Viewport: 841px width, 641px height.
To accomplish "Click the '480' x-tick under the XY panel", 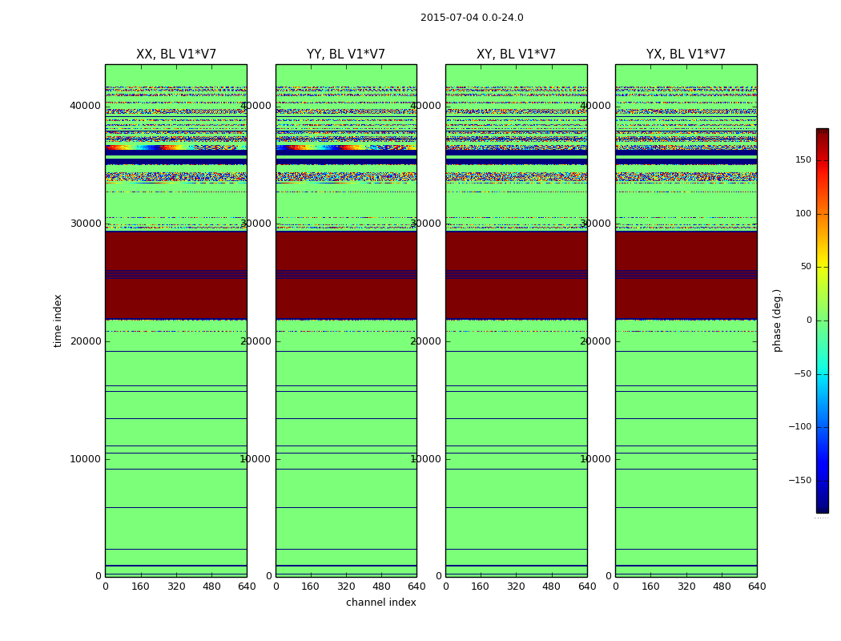I will pyautogui.click(x=551, y=587).
